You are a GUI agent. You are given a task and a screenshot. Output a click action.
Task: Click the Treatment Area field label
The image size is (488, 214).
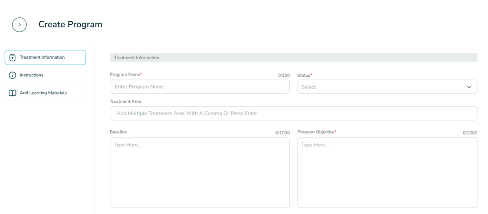(125, 102)
